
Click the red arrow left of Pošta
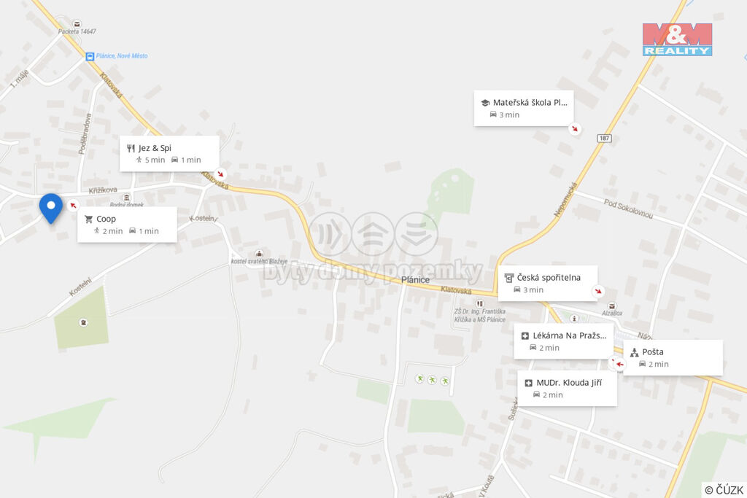tap(619, 365)
